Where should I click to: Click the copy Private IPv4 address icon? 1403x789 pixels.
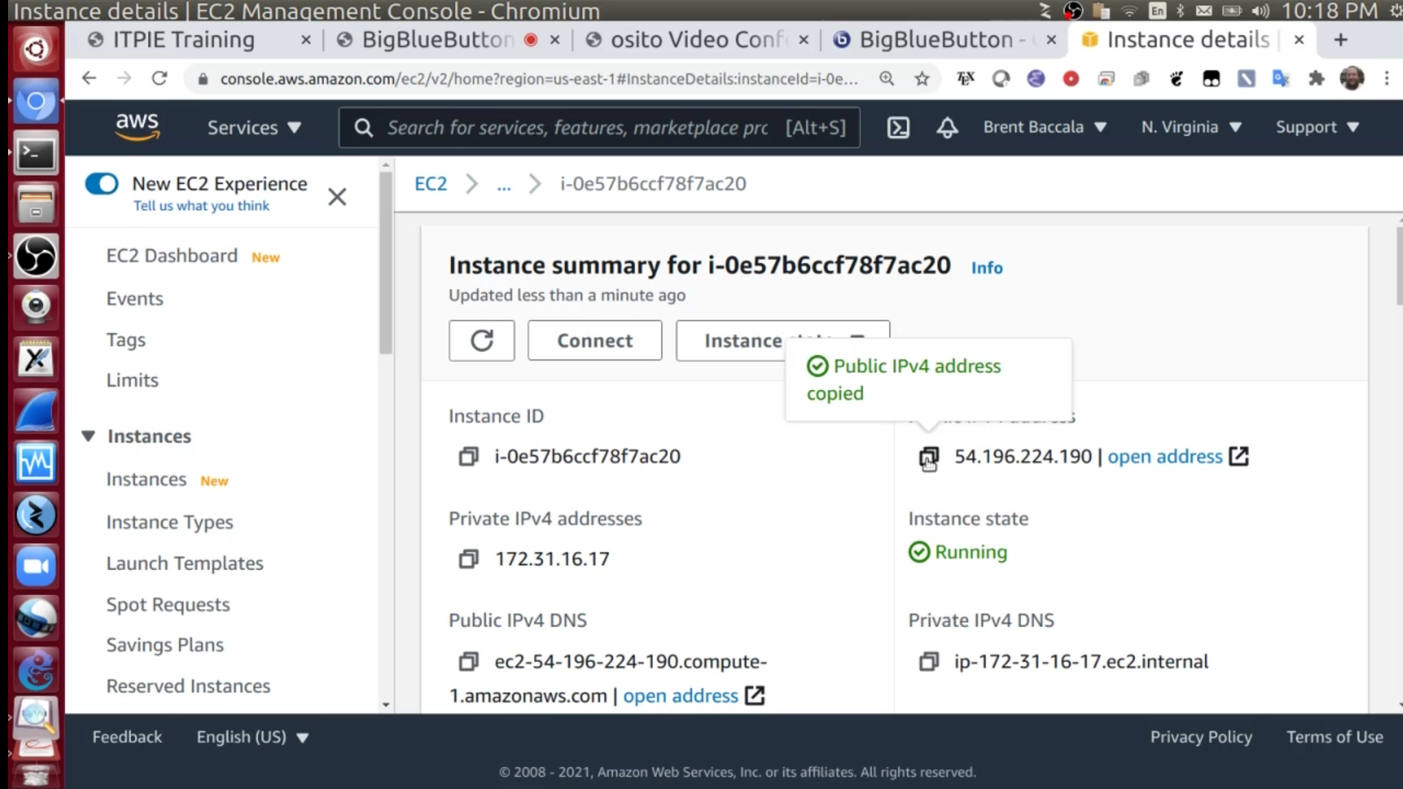click(x=468, y=558)
